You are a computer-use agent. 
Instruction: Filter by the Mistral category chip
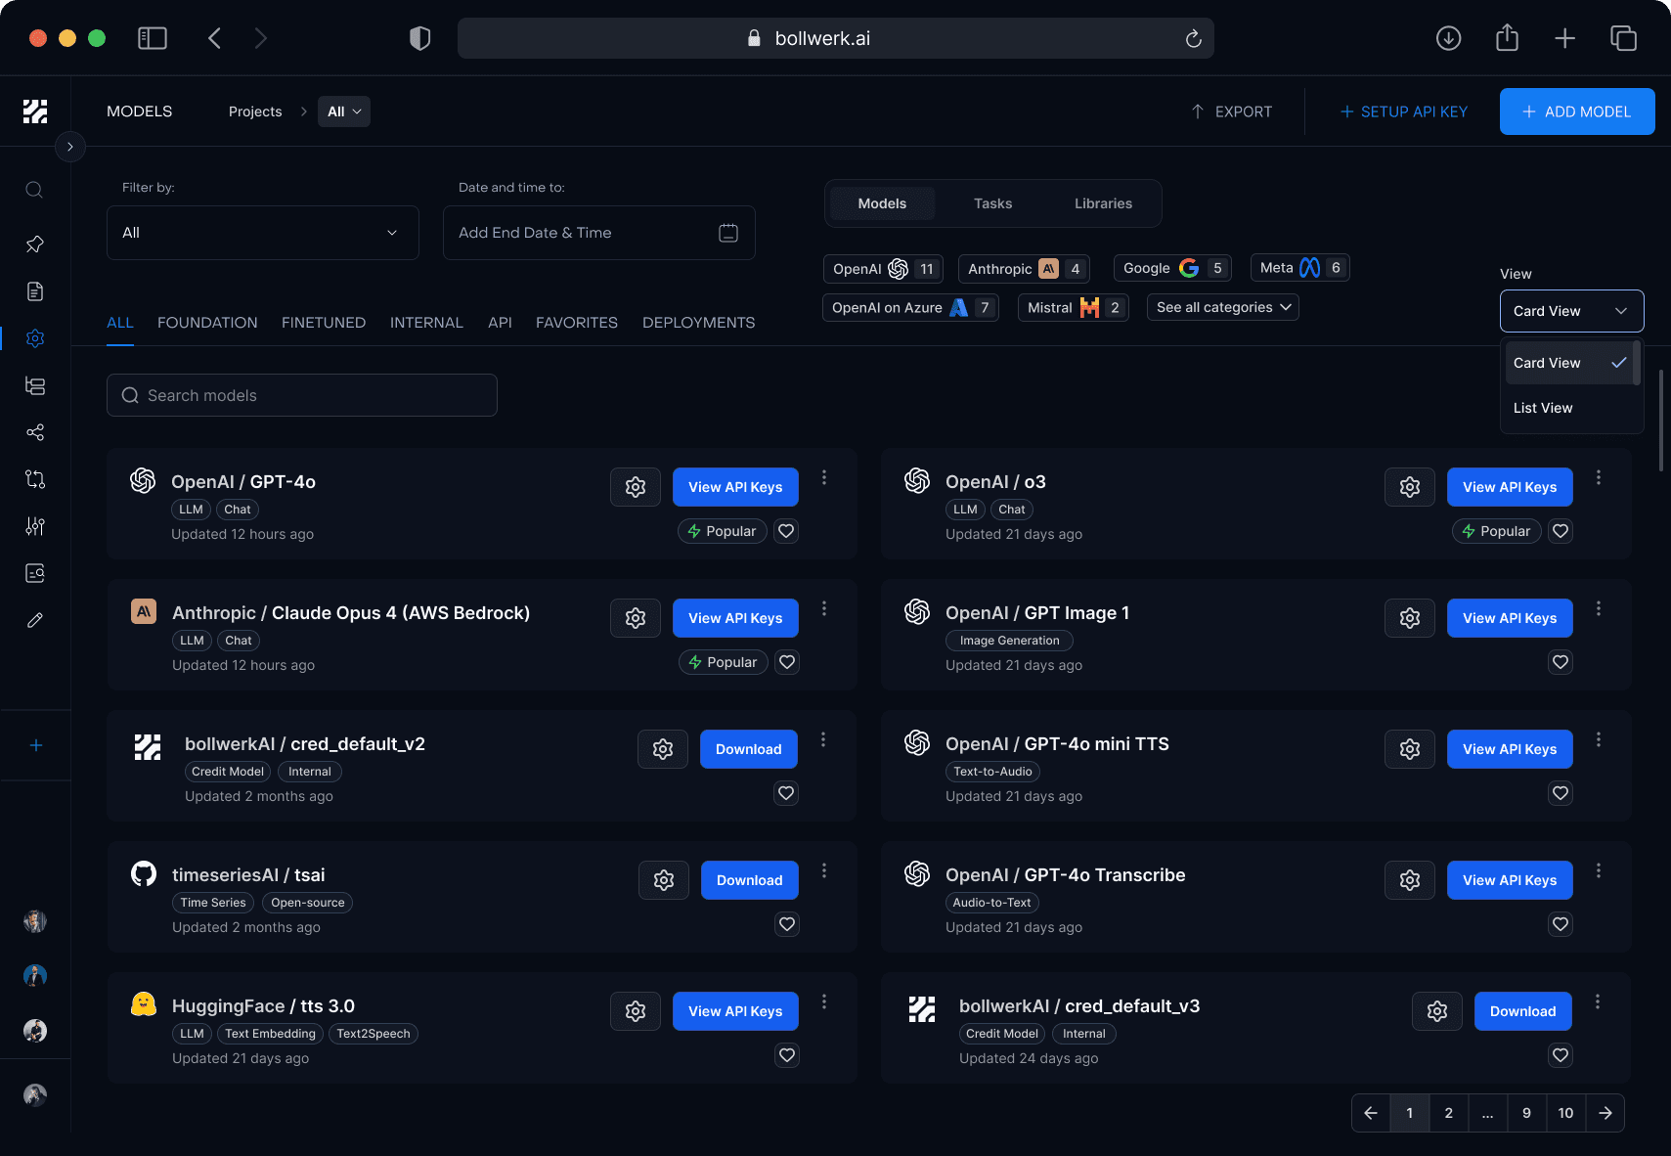tap(1074, 307)
